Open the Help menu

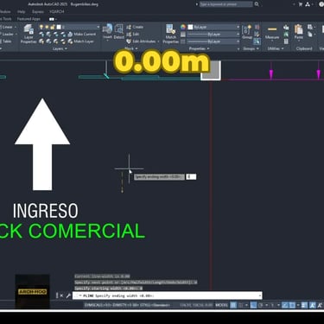point(21,12)
